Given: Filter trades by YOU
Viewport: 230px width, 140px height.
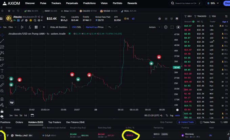Looking at the screenshot, I should pos(212,16).
